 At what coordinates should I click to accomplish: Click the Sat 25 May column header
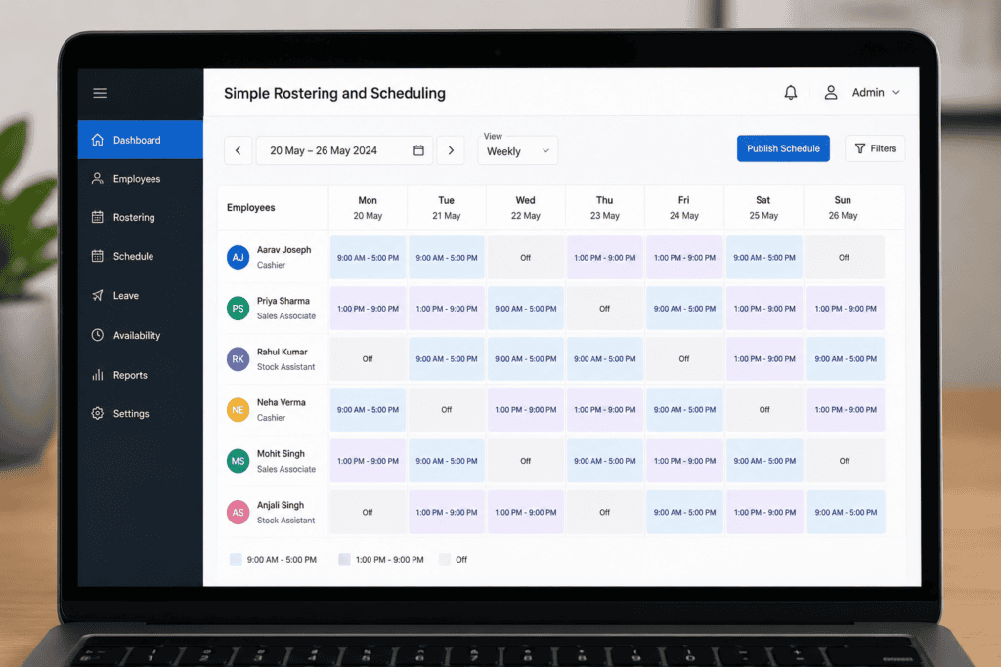[763, 208]
